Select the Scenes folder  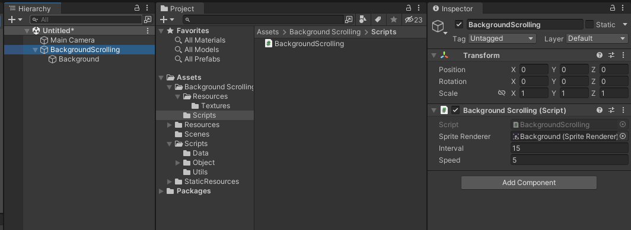coord(196,134)
